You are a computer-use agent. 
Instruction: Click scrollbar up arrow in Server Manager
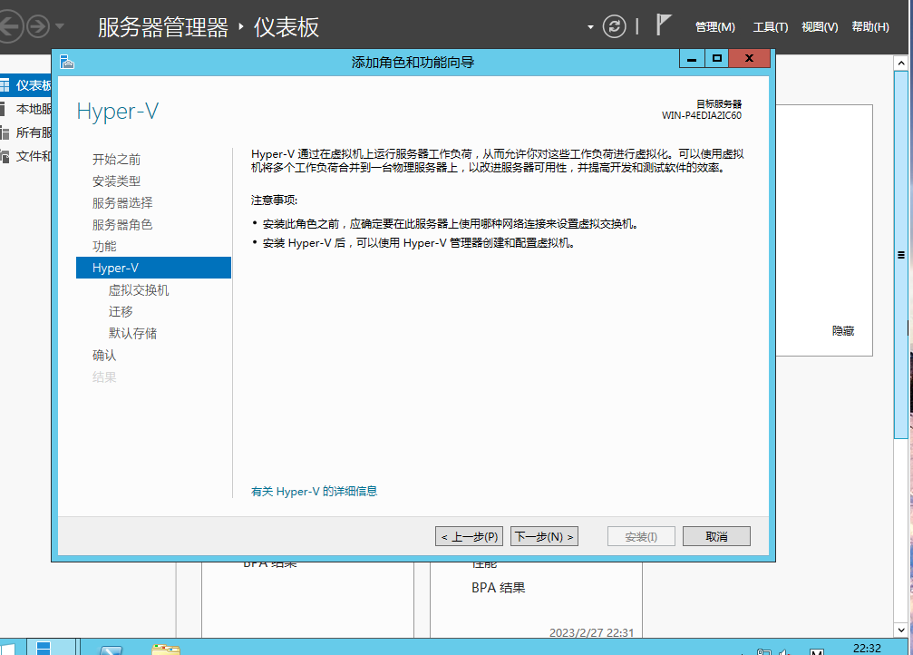[x=901, y=63]
